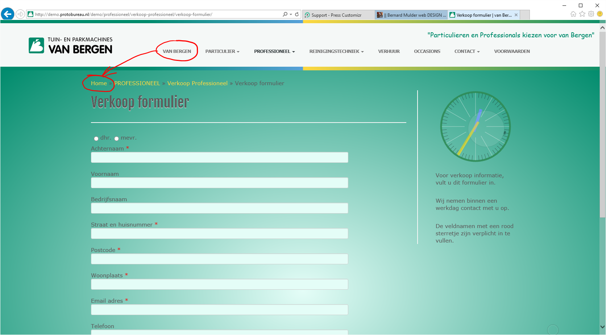Click the Van Bergen logo
This screenshot has height=335, width=606.
pos(71,46)
